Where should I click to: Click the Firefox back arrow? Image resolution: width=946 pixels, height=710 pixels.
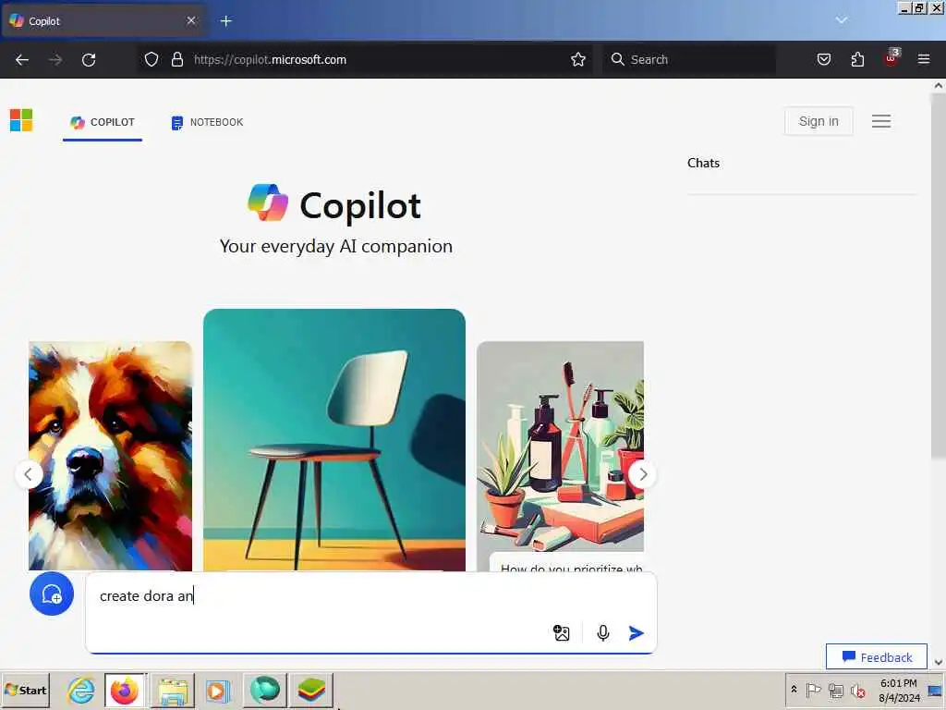22,60
